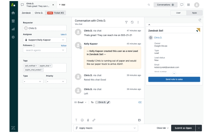Open the Followers search agents dropdown
Viewport: 213px width, 133px height.
point(45,50)
